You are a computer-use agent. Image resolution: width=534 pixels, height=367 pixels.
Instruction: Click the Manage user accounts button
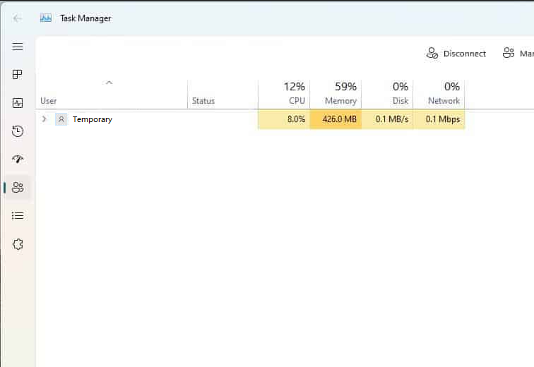point(518,54)
